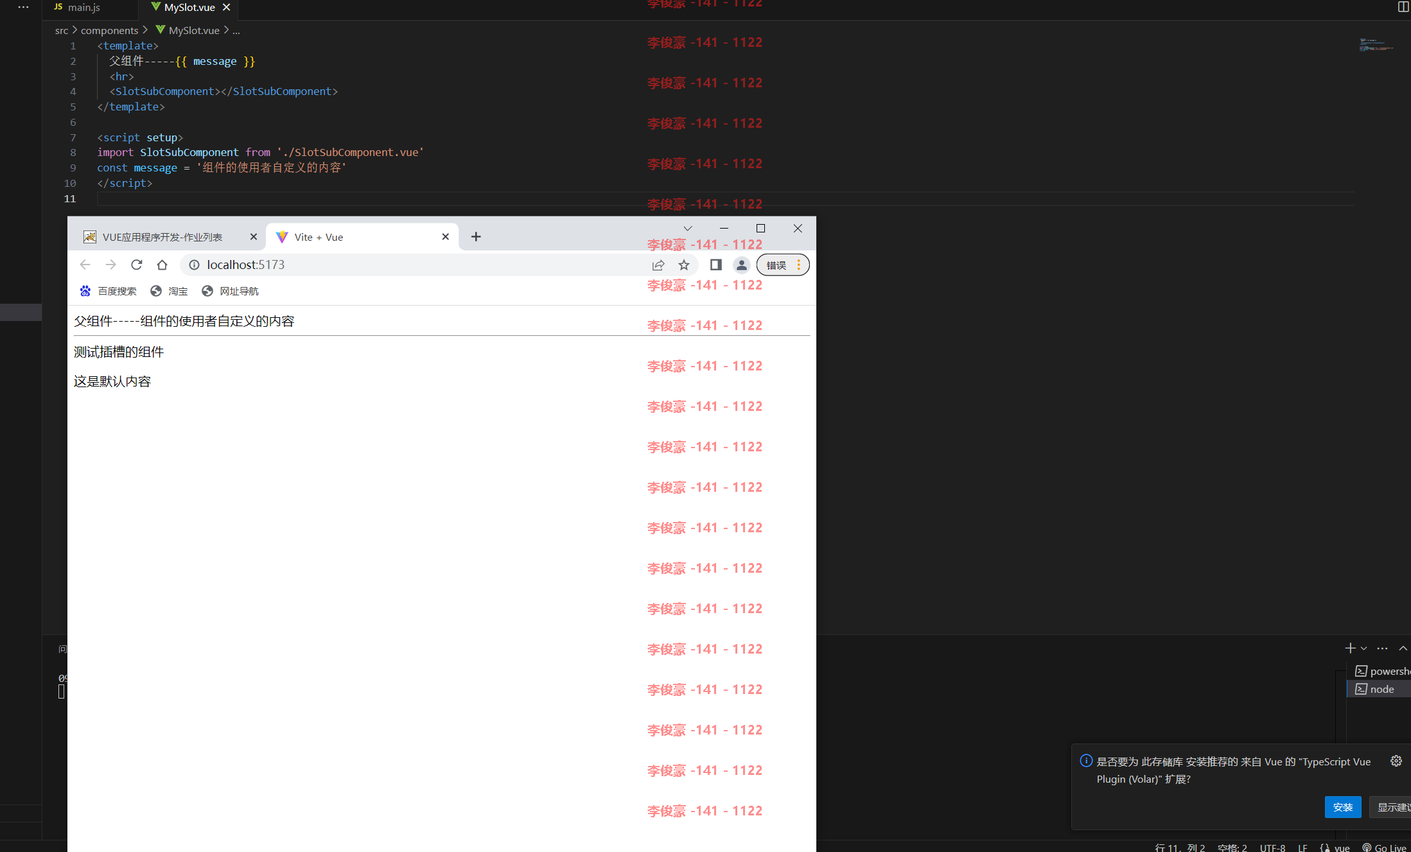Open a new browser tab
Screen dimensions: 1411x852
pyautogui.click(x=476, y=237)
